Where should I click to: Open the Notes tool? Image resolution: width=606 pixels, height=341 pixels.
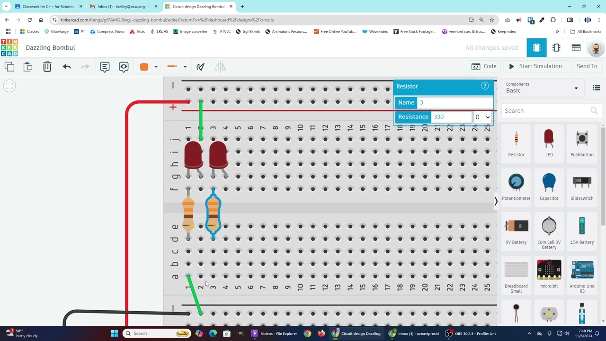coord(105,67)
